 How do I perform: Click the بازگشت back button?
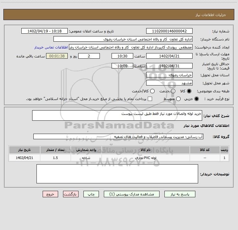point(71,194)
